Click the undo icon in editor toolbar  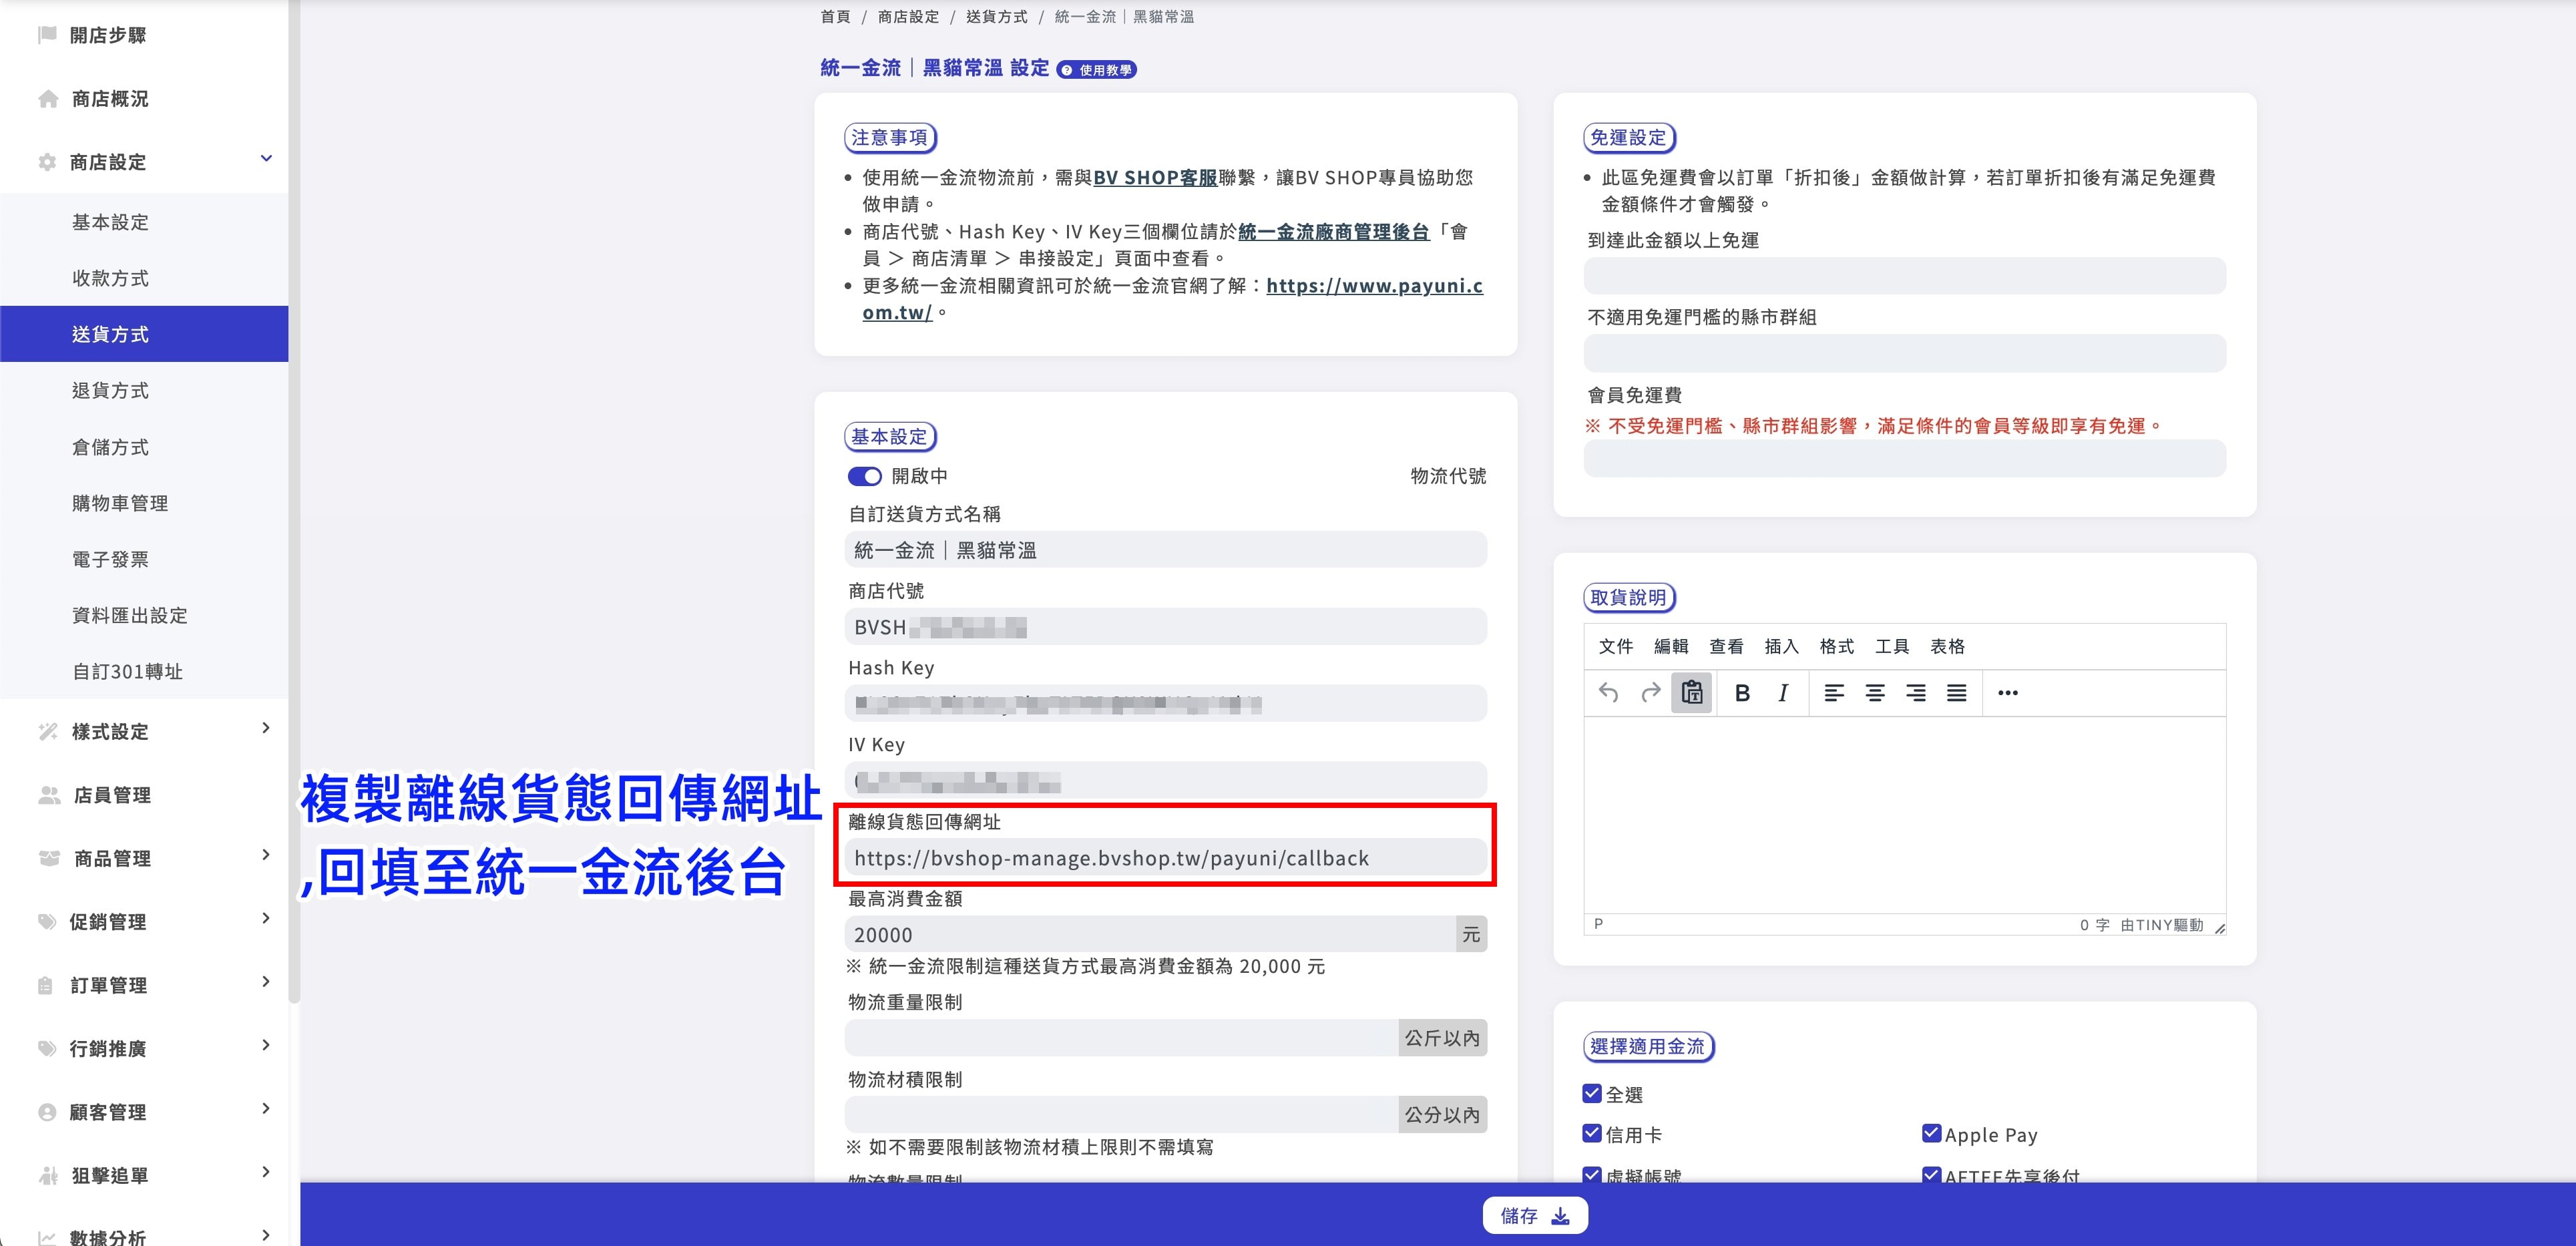[1608, 693]
